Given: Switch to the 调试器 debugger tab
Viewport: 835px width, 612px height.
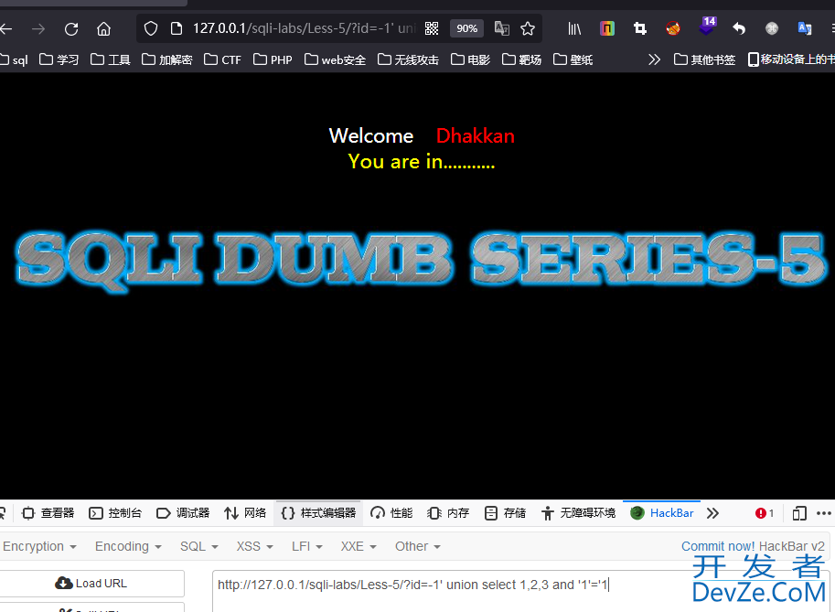Looking at the screenshot, I should (x=183, y=513).
